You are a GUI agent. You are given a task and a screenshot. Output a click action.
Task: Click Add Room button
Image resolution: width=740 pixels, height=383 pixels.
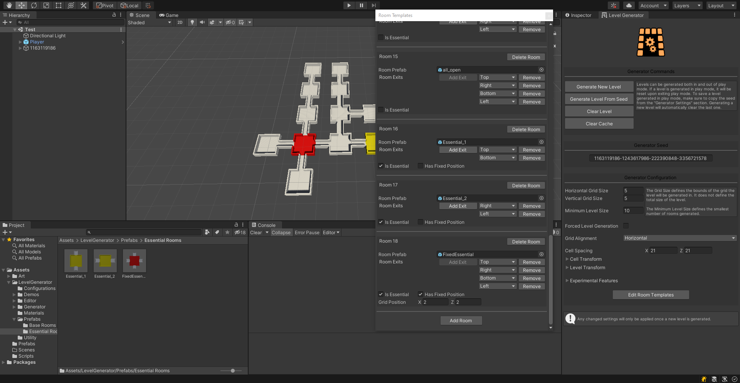[x=461, y=321]
